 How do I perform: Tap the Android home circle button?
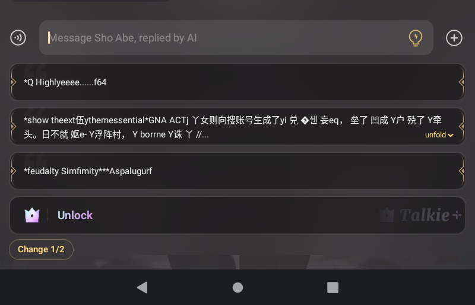coord(237,287)
